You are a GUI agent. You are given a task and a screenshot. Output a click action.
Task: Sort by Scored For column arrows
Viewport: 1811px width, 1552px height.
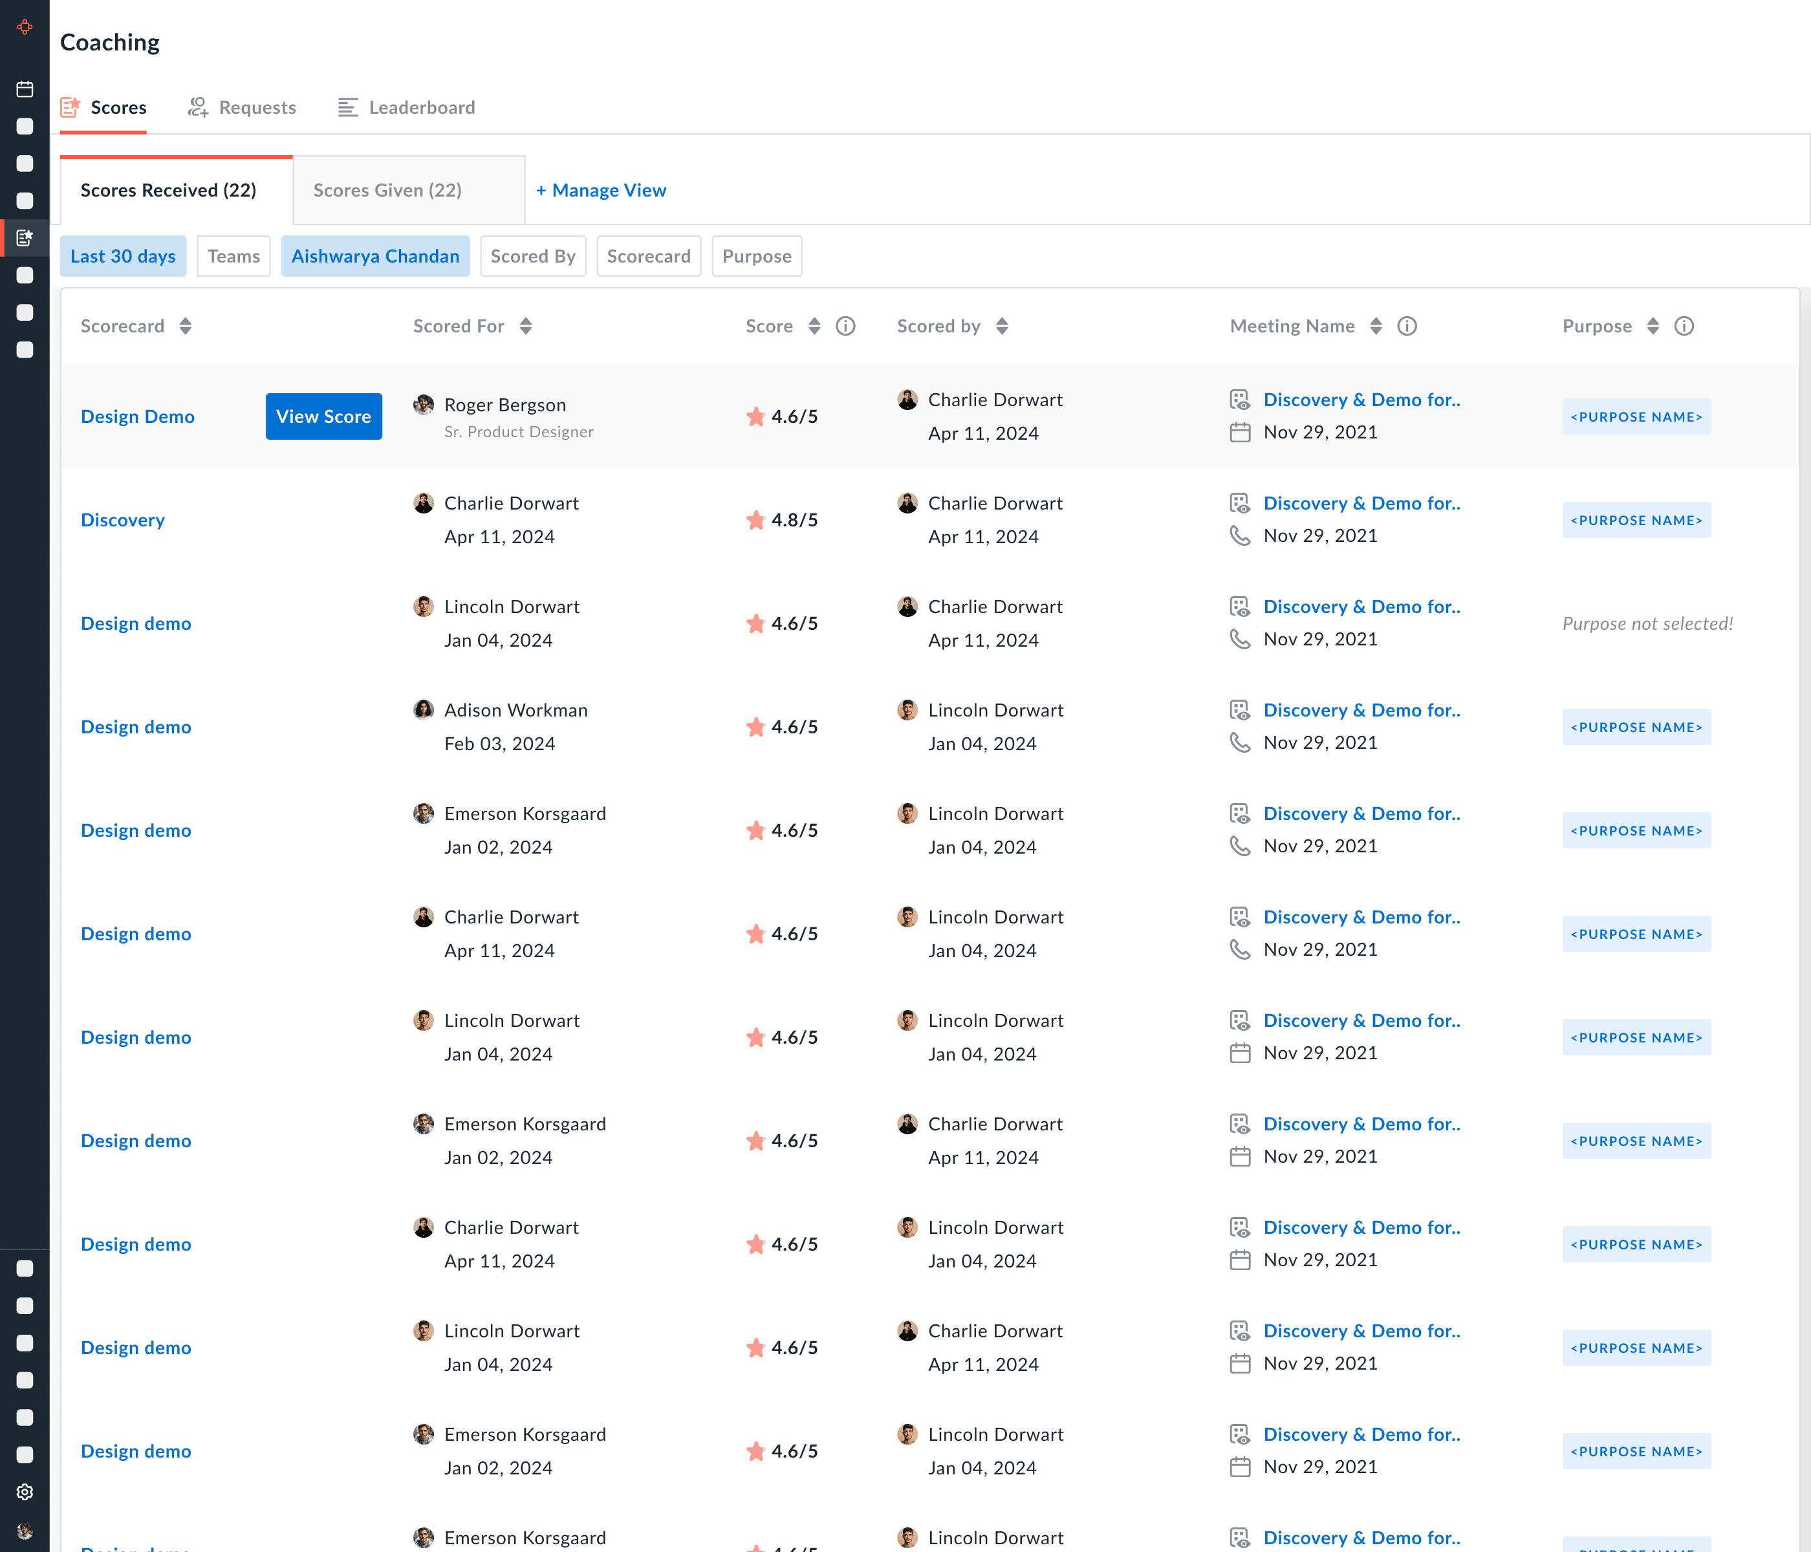(525, 326)
